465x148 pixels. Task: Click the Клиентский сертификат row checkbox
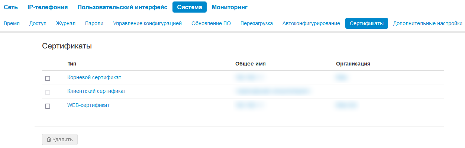pyautogui.click(x=48, y=92)
